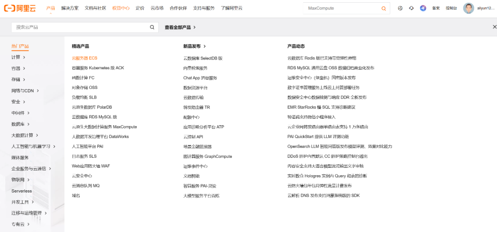Open 容器服务 Kubernetes 版 ACK
The image size is (497, 232).
[x=98, y=68]
